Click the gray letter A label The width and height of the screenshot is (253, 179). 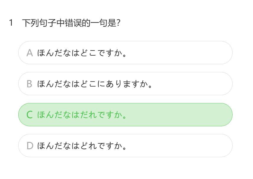pyautogui.click(x=30, y=53)
